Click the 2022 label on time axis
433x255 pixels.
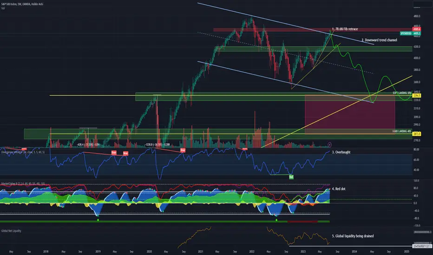[251, 251]
